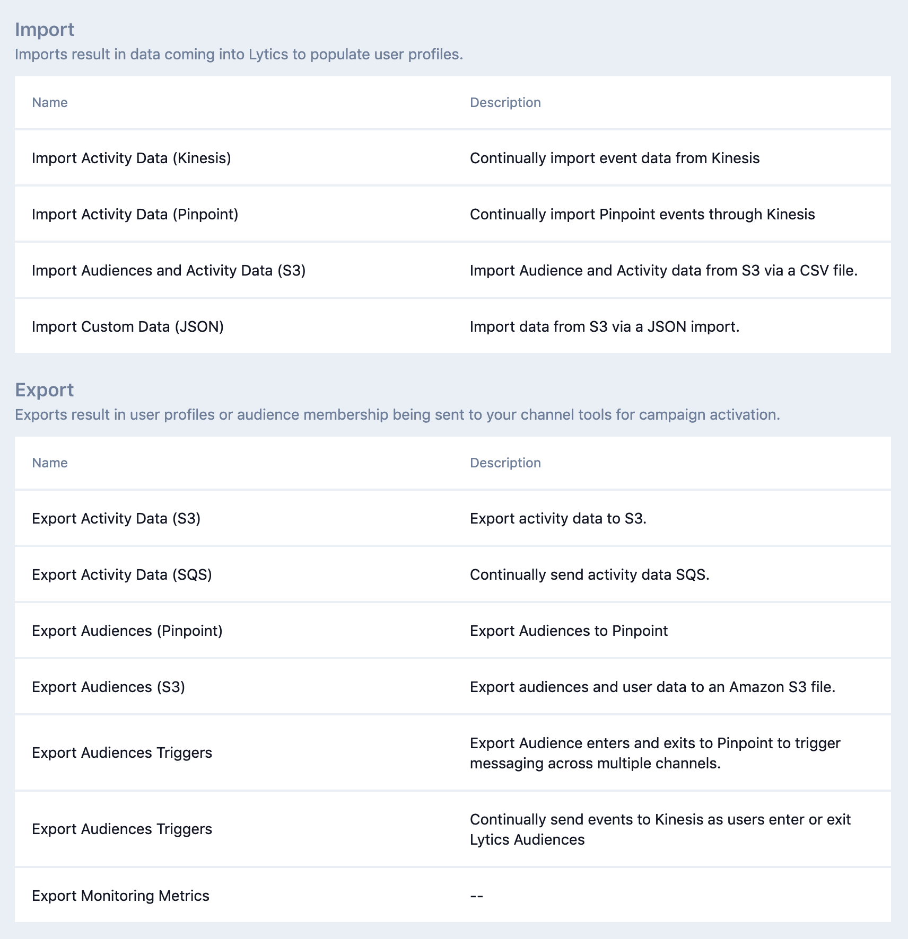908x939 pixels.
Task: Click the Export section heading
Action: pos(44,389)
